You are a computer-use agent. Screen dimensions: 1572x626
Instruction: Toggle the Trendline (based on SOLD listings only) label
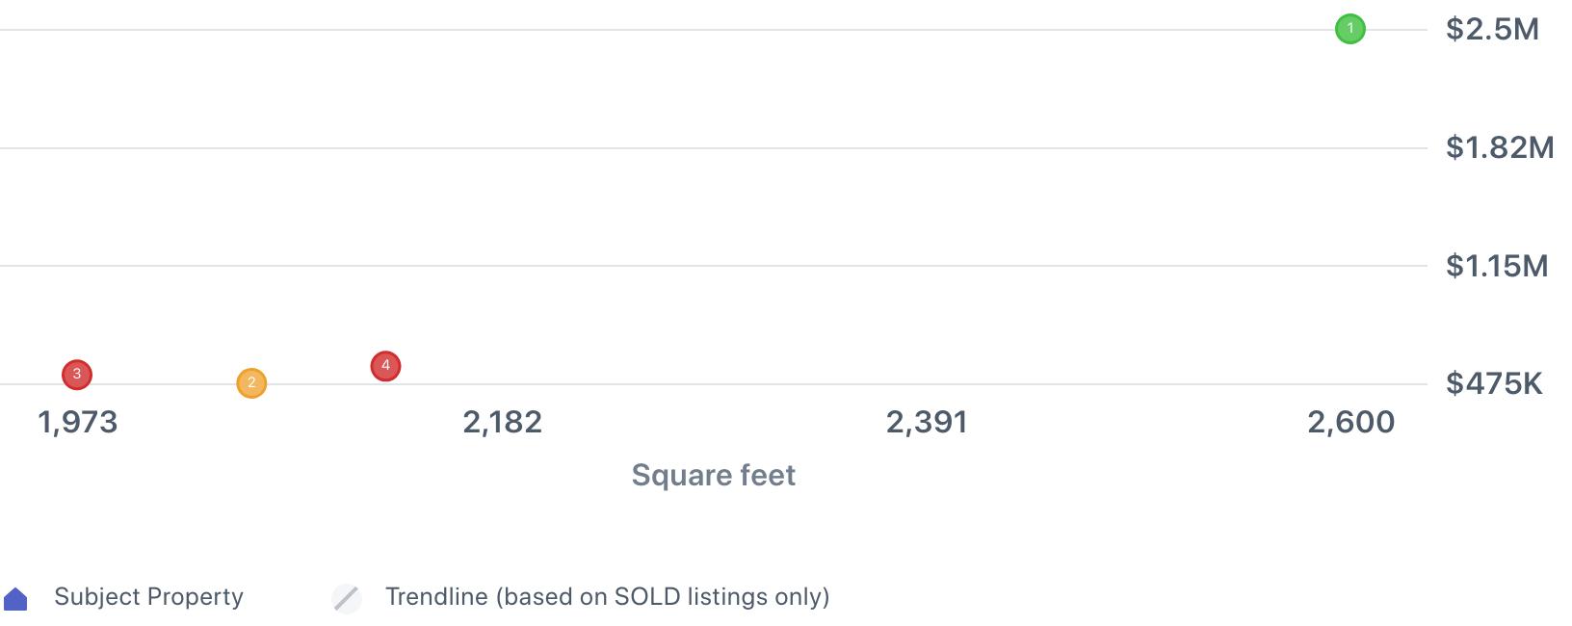tap(607, 597)
